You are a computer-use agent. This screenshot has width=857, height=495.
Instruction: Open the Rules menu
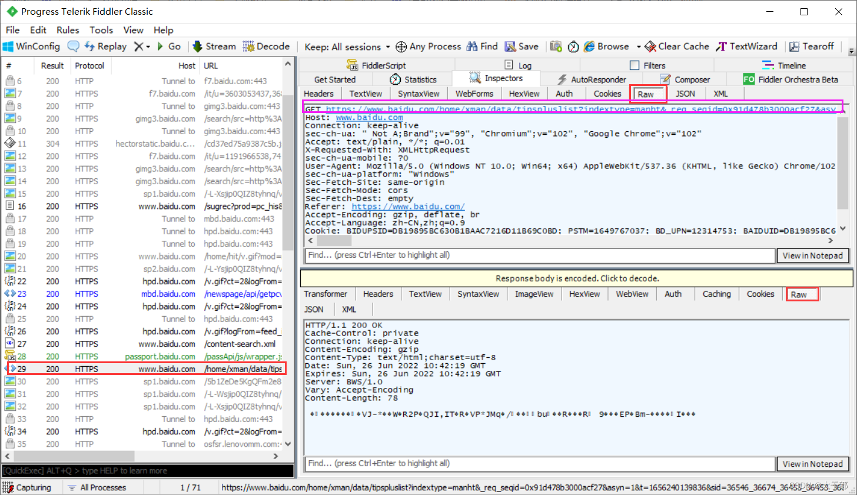coord(68,30)
